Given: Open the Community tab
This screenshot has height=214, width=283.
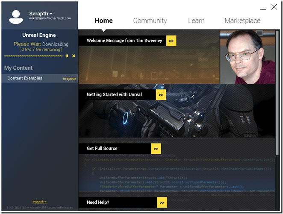Looking at the screenshot, I should tap(150, 21).
